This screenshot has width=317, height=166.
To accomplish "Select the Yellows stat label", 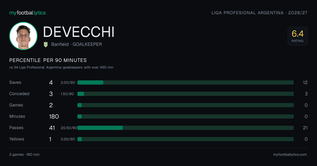I will point(17,139).
